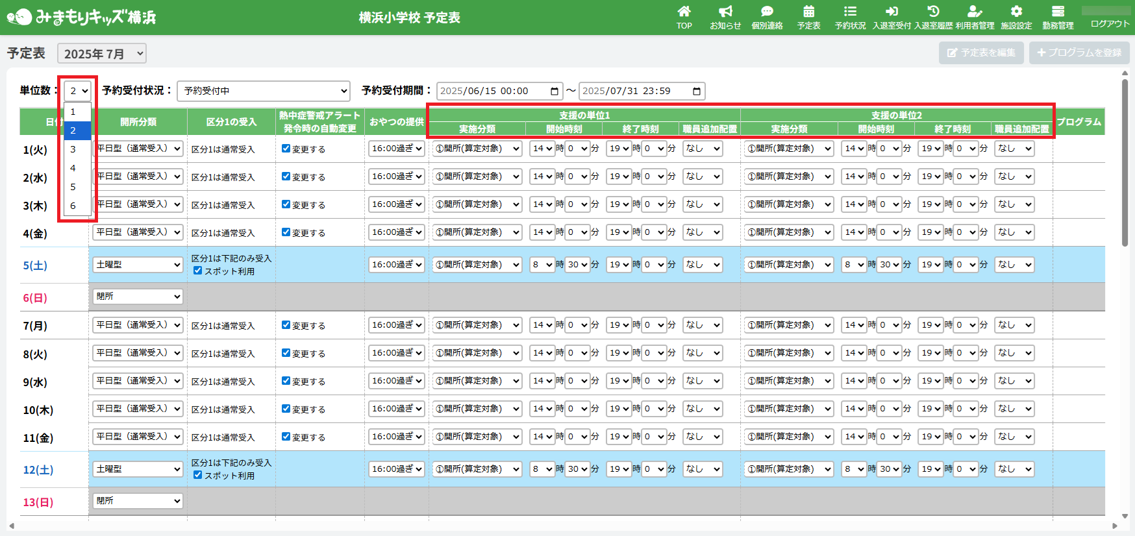Uncheck 変更する checkbox for 1(火)

(x=286, y=149)
